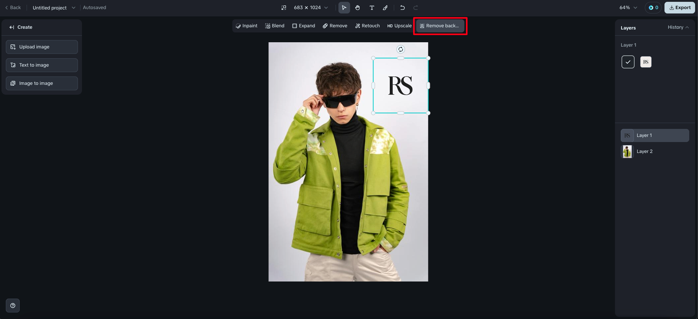Click the RS thumbnail in Layer 1 preview

646,62
